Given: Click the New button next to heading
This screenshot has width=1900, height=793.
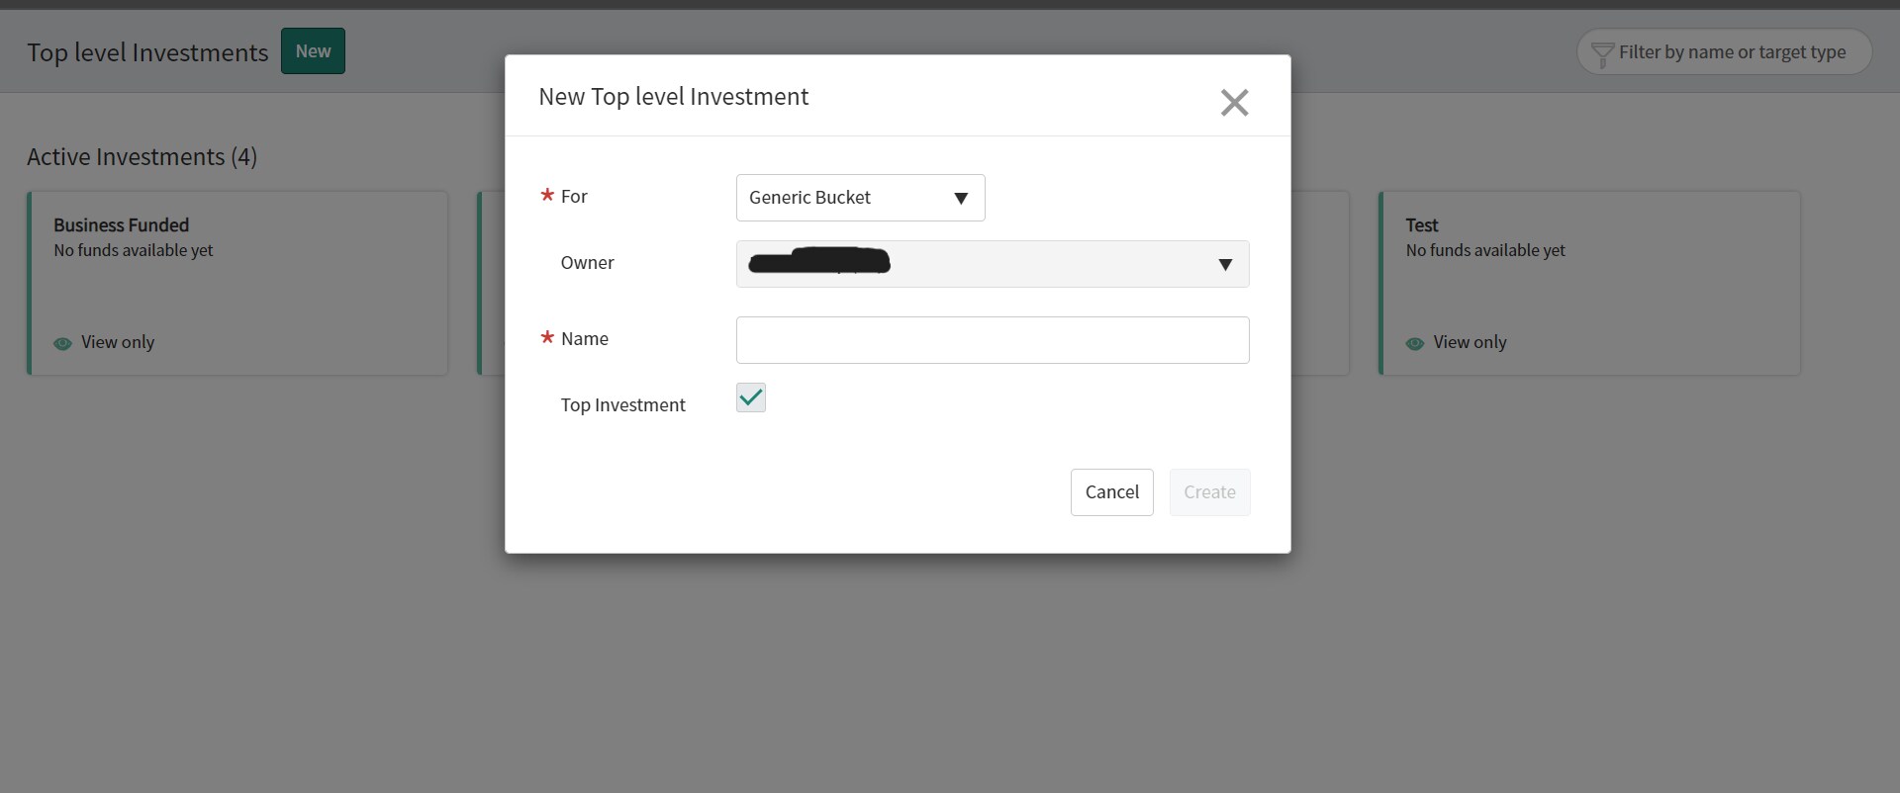Looking at the screenshot, I should pyautogui.click(x=313, y=51).
